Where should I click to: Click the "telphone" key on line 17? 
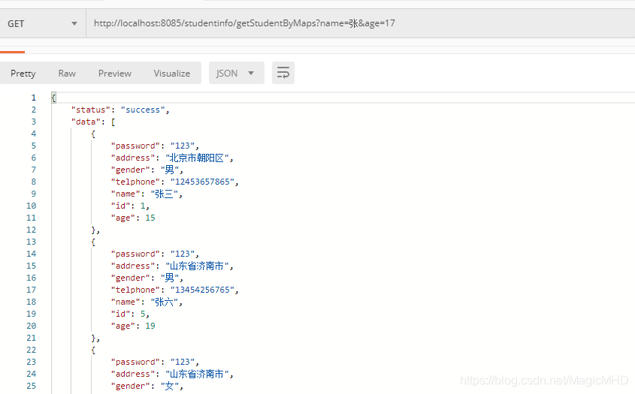point(135,290)
